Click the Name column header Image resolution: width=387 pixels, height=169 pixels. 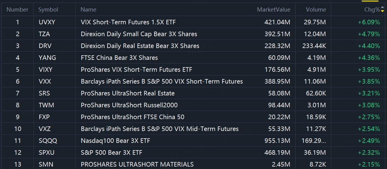click(x=88, y=10)
